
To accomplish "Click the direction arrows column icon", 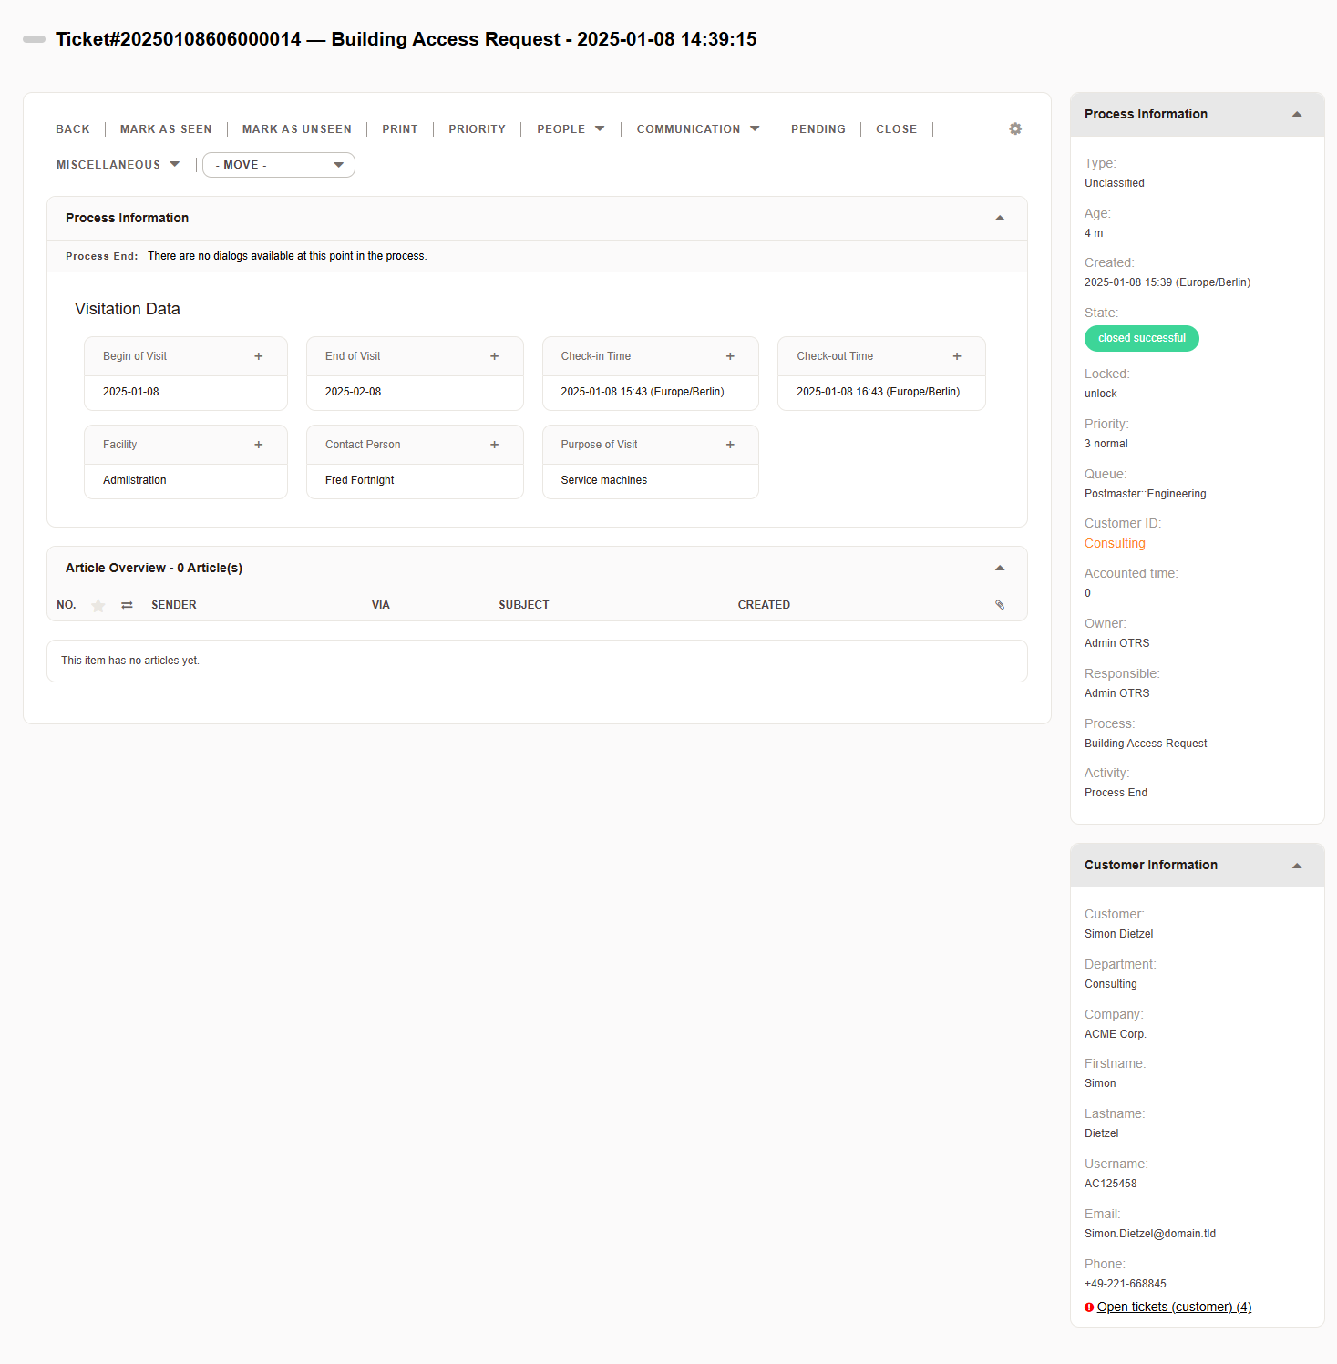I will tap(128, 605).
